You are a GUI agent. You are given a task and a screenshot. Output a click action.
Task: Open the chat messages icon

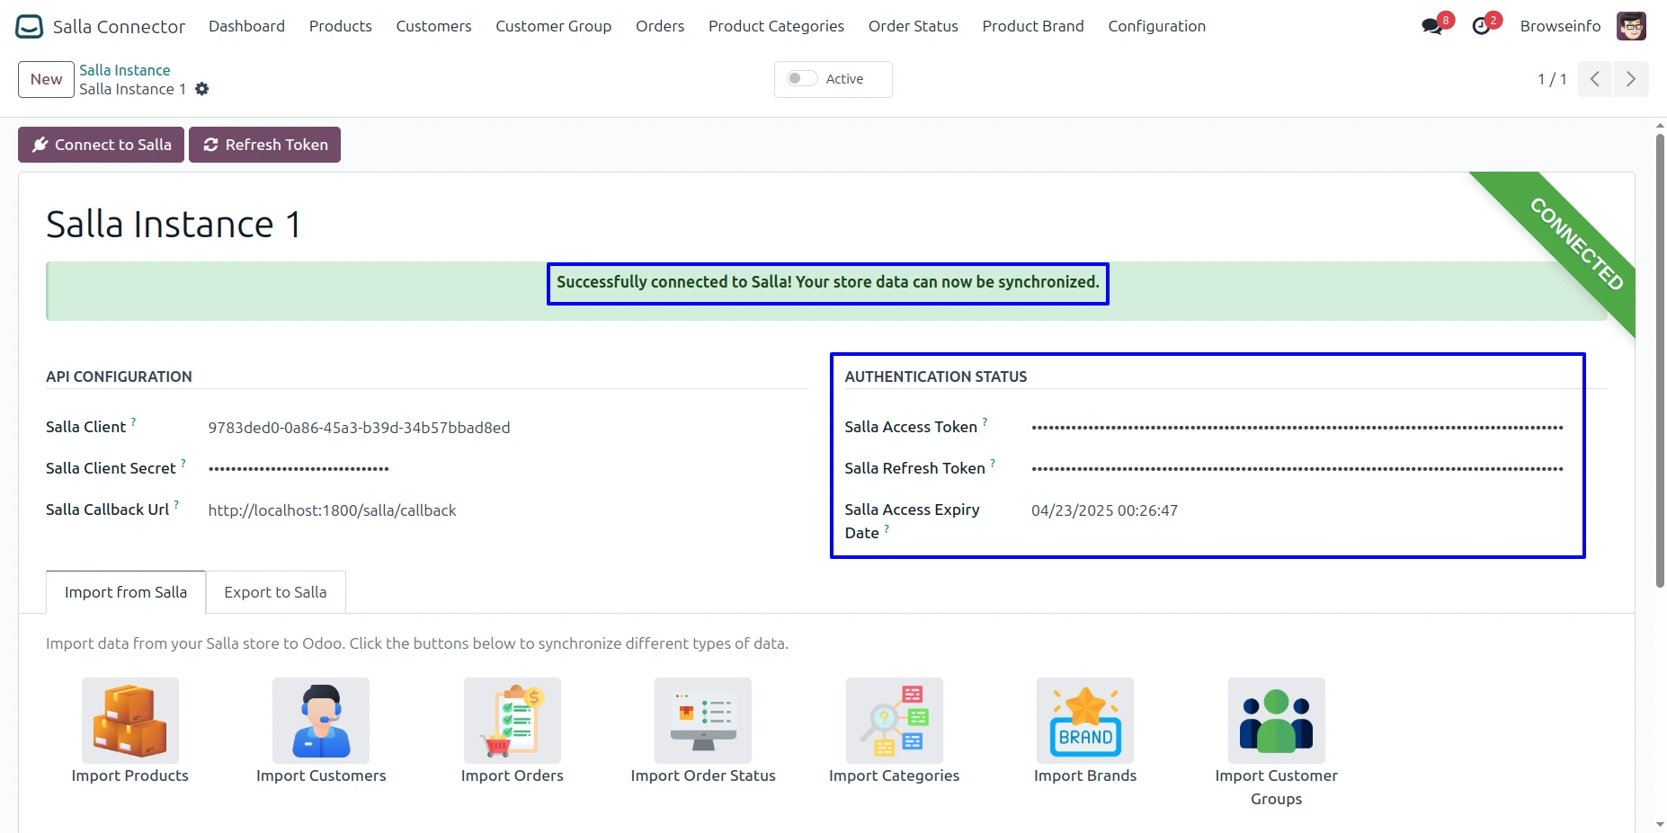[x=1432, y=27]
